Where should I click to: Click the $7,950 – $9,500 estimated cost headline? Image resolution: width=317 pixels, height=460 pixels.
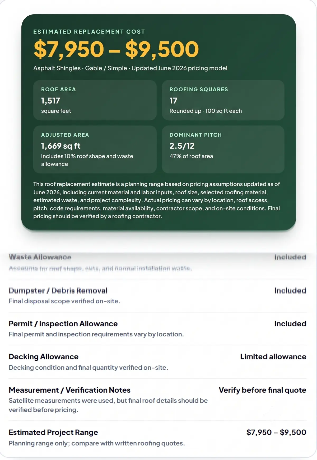click(116, 49)
